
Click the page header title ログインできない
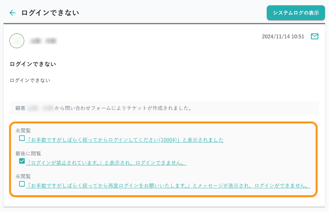[50, 13]
